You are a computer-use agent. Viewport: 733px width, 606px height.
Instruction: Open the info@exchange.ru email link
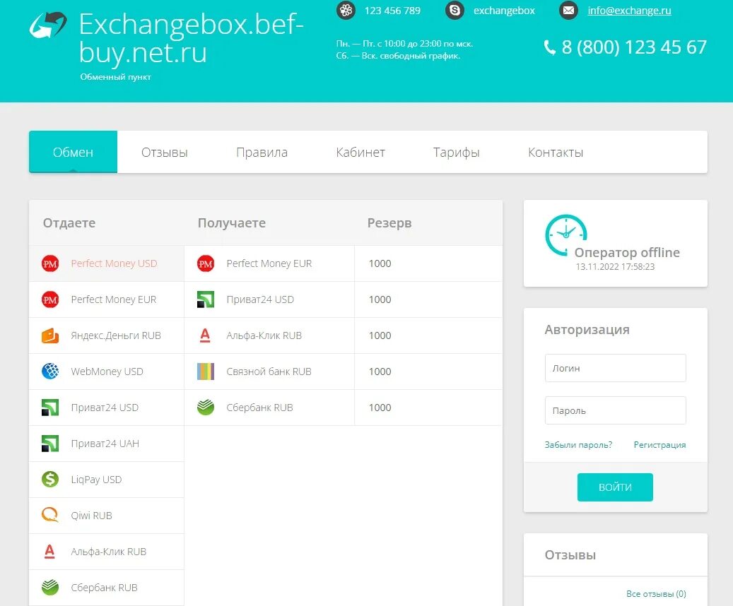click(x=629, y=11)
